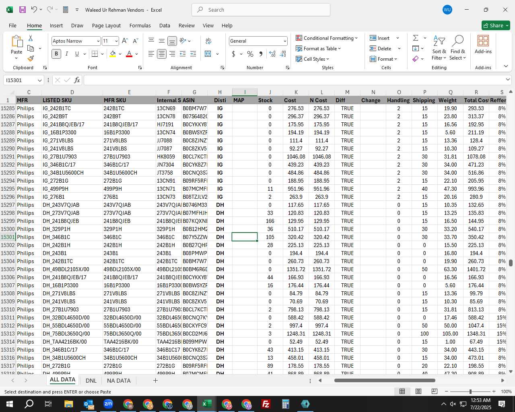Image resolution: width=515 pixels, height=412 pixels.
Task: Switch to Page Layout view in status bar
Action: pos(418,391)
